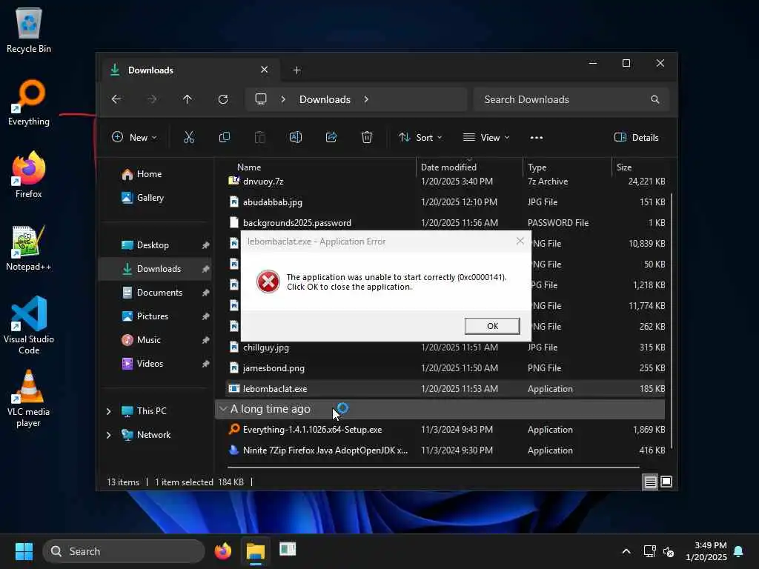Open the New dropdown menu
Screen dimensions: 759x569
(134, 137)
